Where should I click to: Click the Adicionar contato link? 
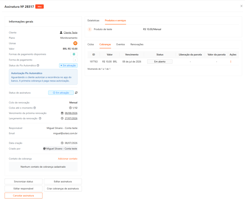pos(67,158)
